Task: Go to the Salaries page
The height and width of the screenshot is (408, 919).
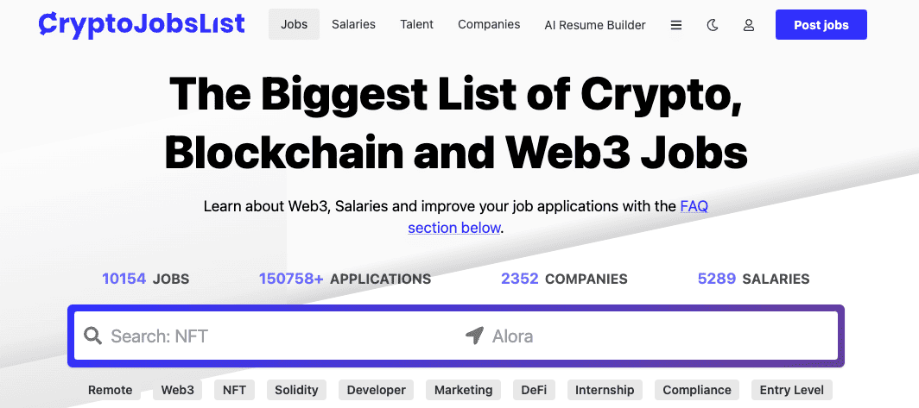Action: tap(353, 25)
